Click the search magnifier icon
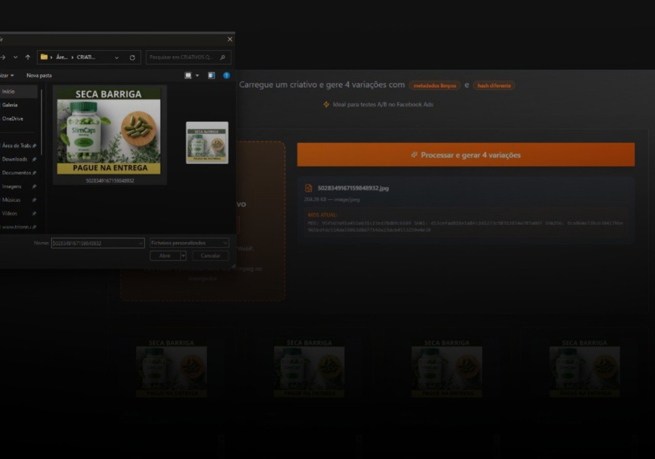This screenshot has height=459, width=655. tap(223, 57)
